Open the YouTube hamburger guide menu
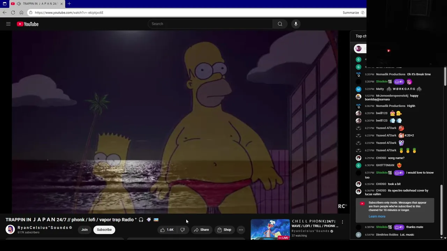The image size is (447, 251). coord(8,24)
